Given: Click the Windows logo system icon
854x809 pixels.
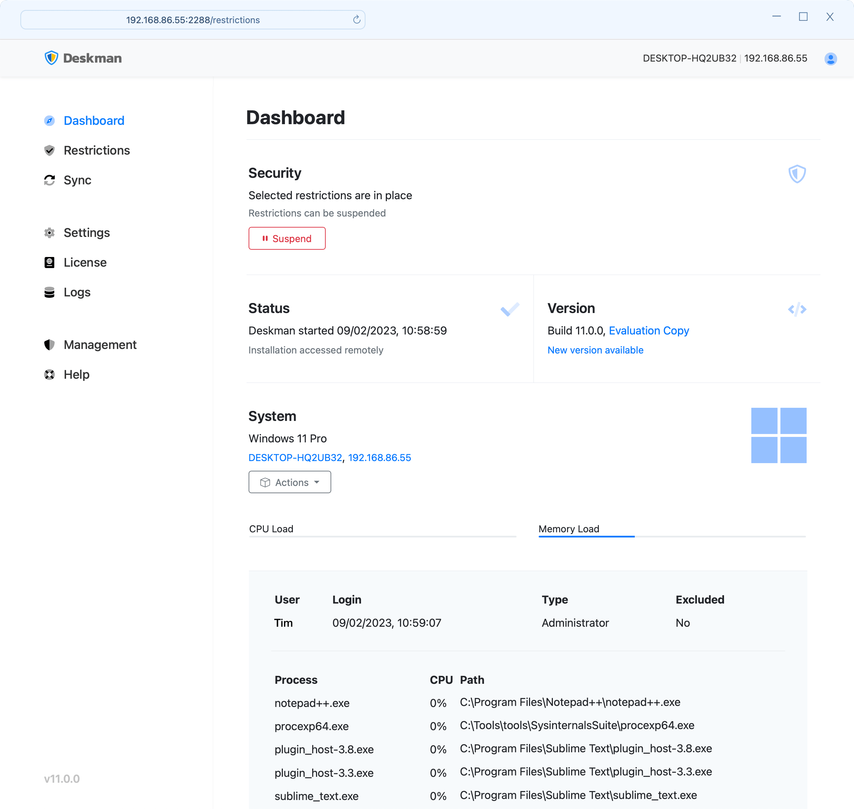Looking at the screenshot, I should click(778, 435).
